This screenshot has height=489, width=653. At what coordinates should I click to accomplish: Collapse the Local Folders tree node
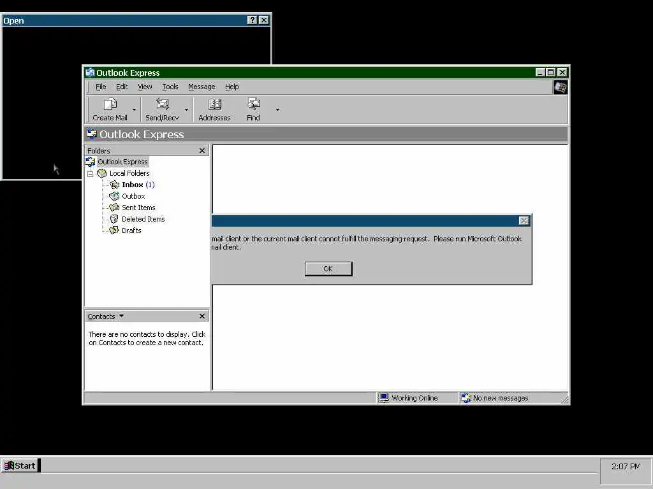point(90,174)
